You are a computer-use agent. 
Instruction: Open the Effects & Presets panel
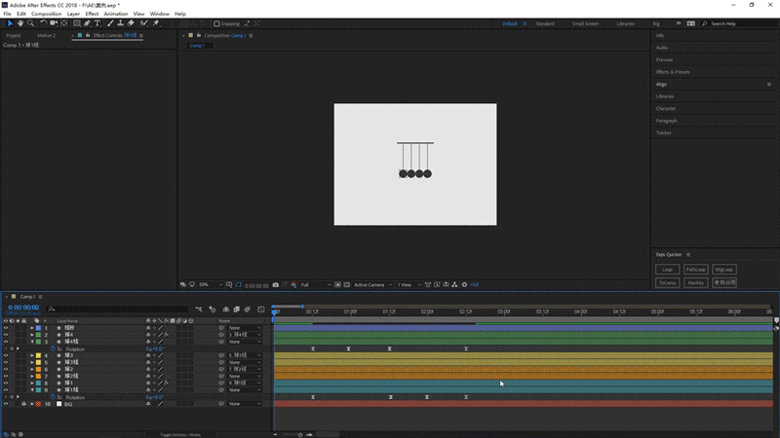tap(673, 72)
